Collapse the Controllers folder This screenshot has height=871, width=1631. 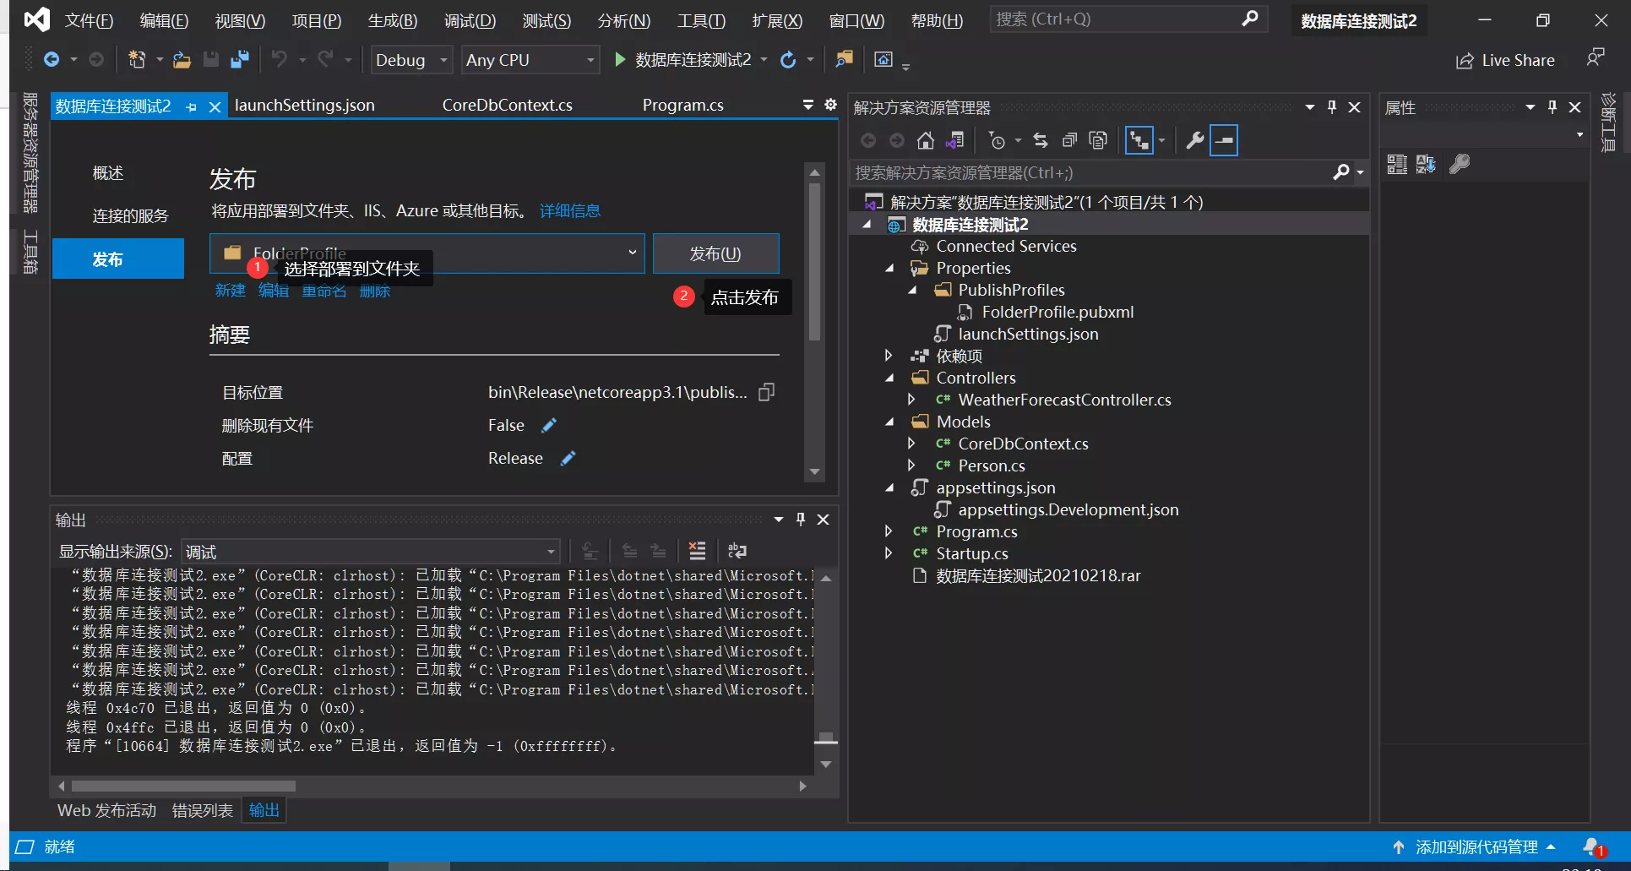coord(889,378)
